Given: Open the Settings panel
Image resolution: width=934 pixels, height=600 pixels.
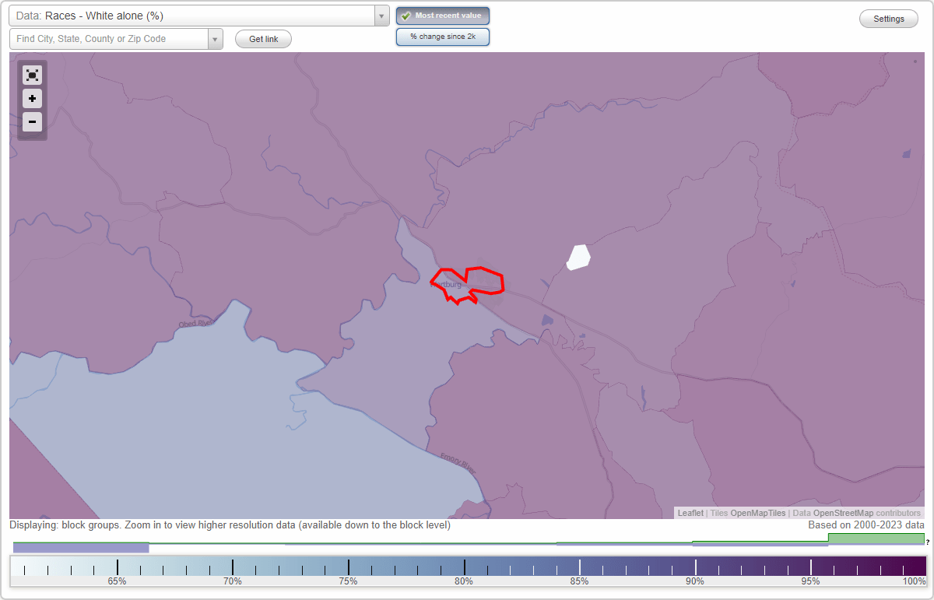Looking at the screenshot, I should [888, 18].
